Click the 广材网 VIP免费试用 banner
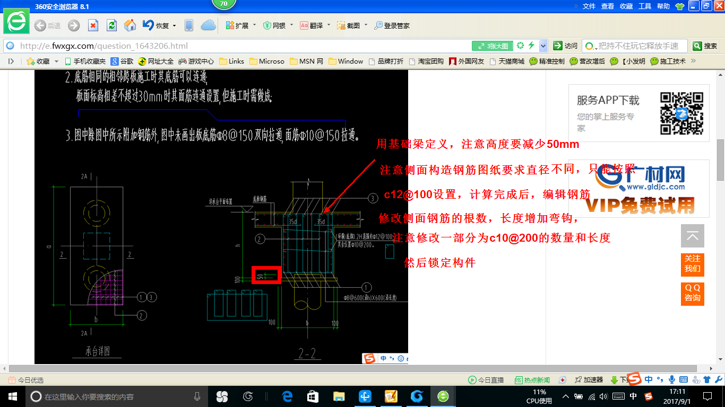This screenshot has width=725, height=407. coord(638,189)
